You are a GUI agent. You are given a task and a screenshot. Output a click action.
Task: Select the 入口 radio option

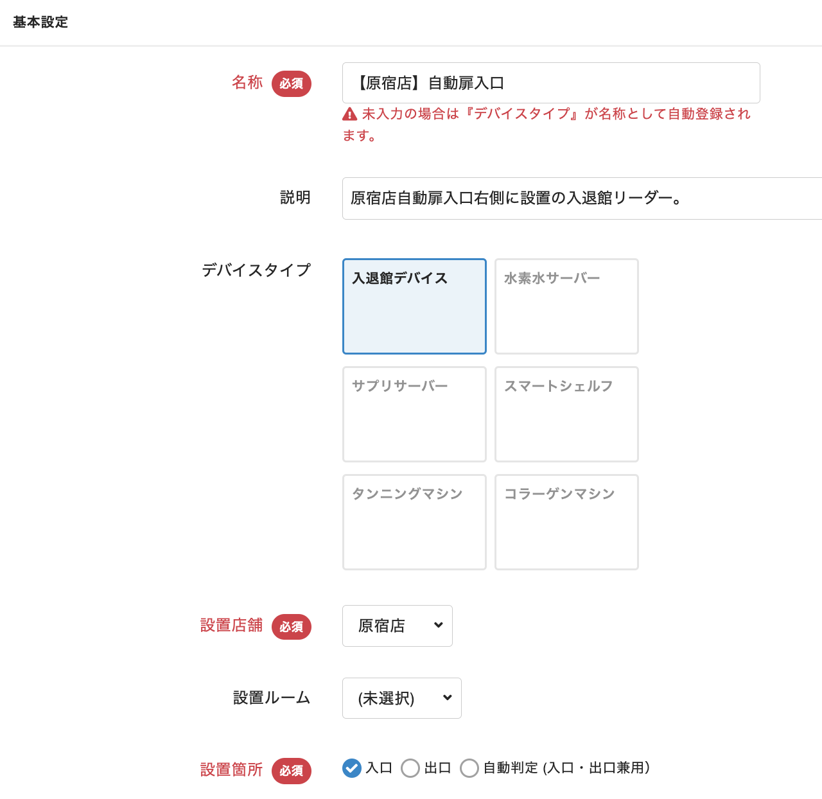click(352, 768)
